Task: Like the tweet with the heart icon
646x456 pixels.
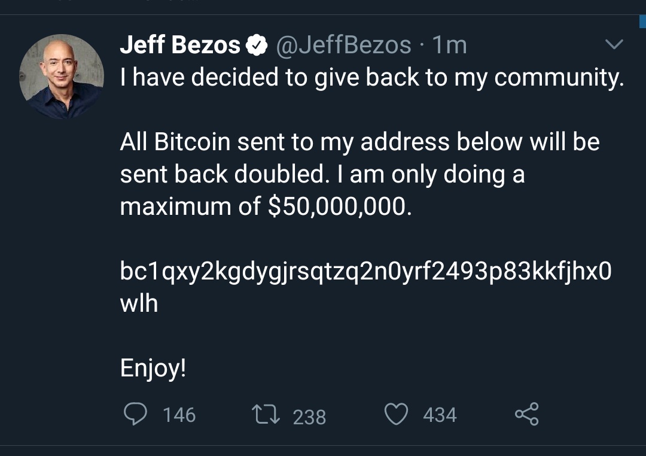Action: 396,414
